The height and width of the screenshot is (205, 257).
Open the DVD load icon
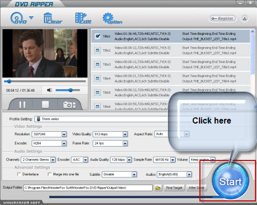coord(19,18)
